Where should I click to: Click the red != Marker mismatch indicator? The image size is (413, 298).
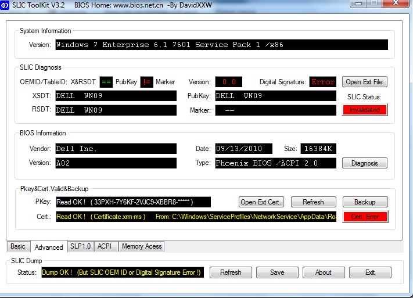(147, 82)
